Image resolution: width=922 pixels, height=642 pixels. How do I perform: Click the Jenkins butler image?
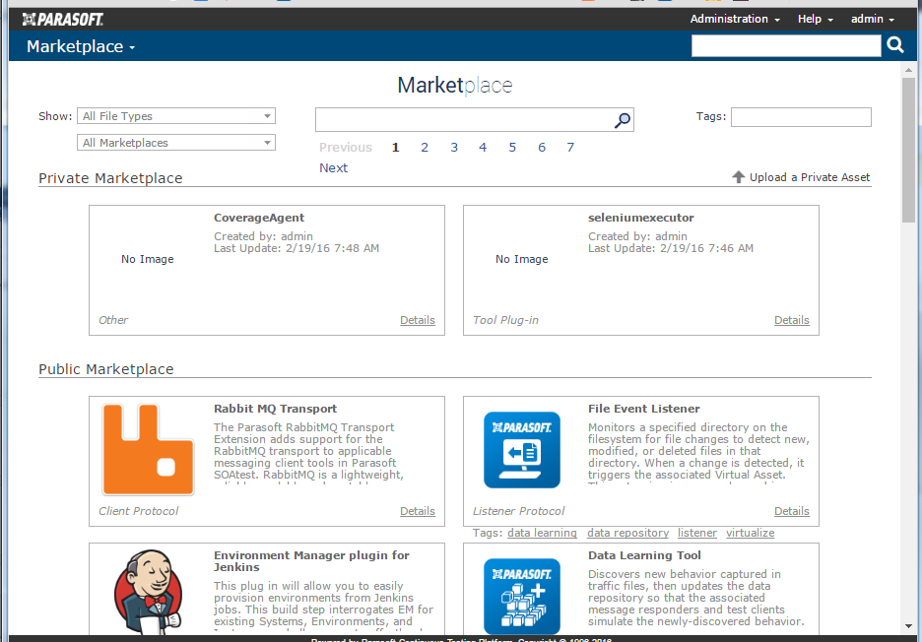[148, 591]
